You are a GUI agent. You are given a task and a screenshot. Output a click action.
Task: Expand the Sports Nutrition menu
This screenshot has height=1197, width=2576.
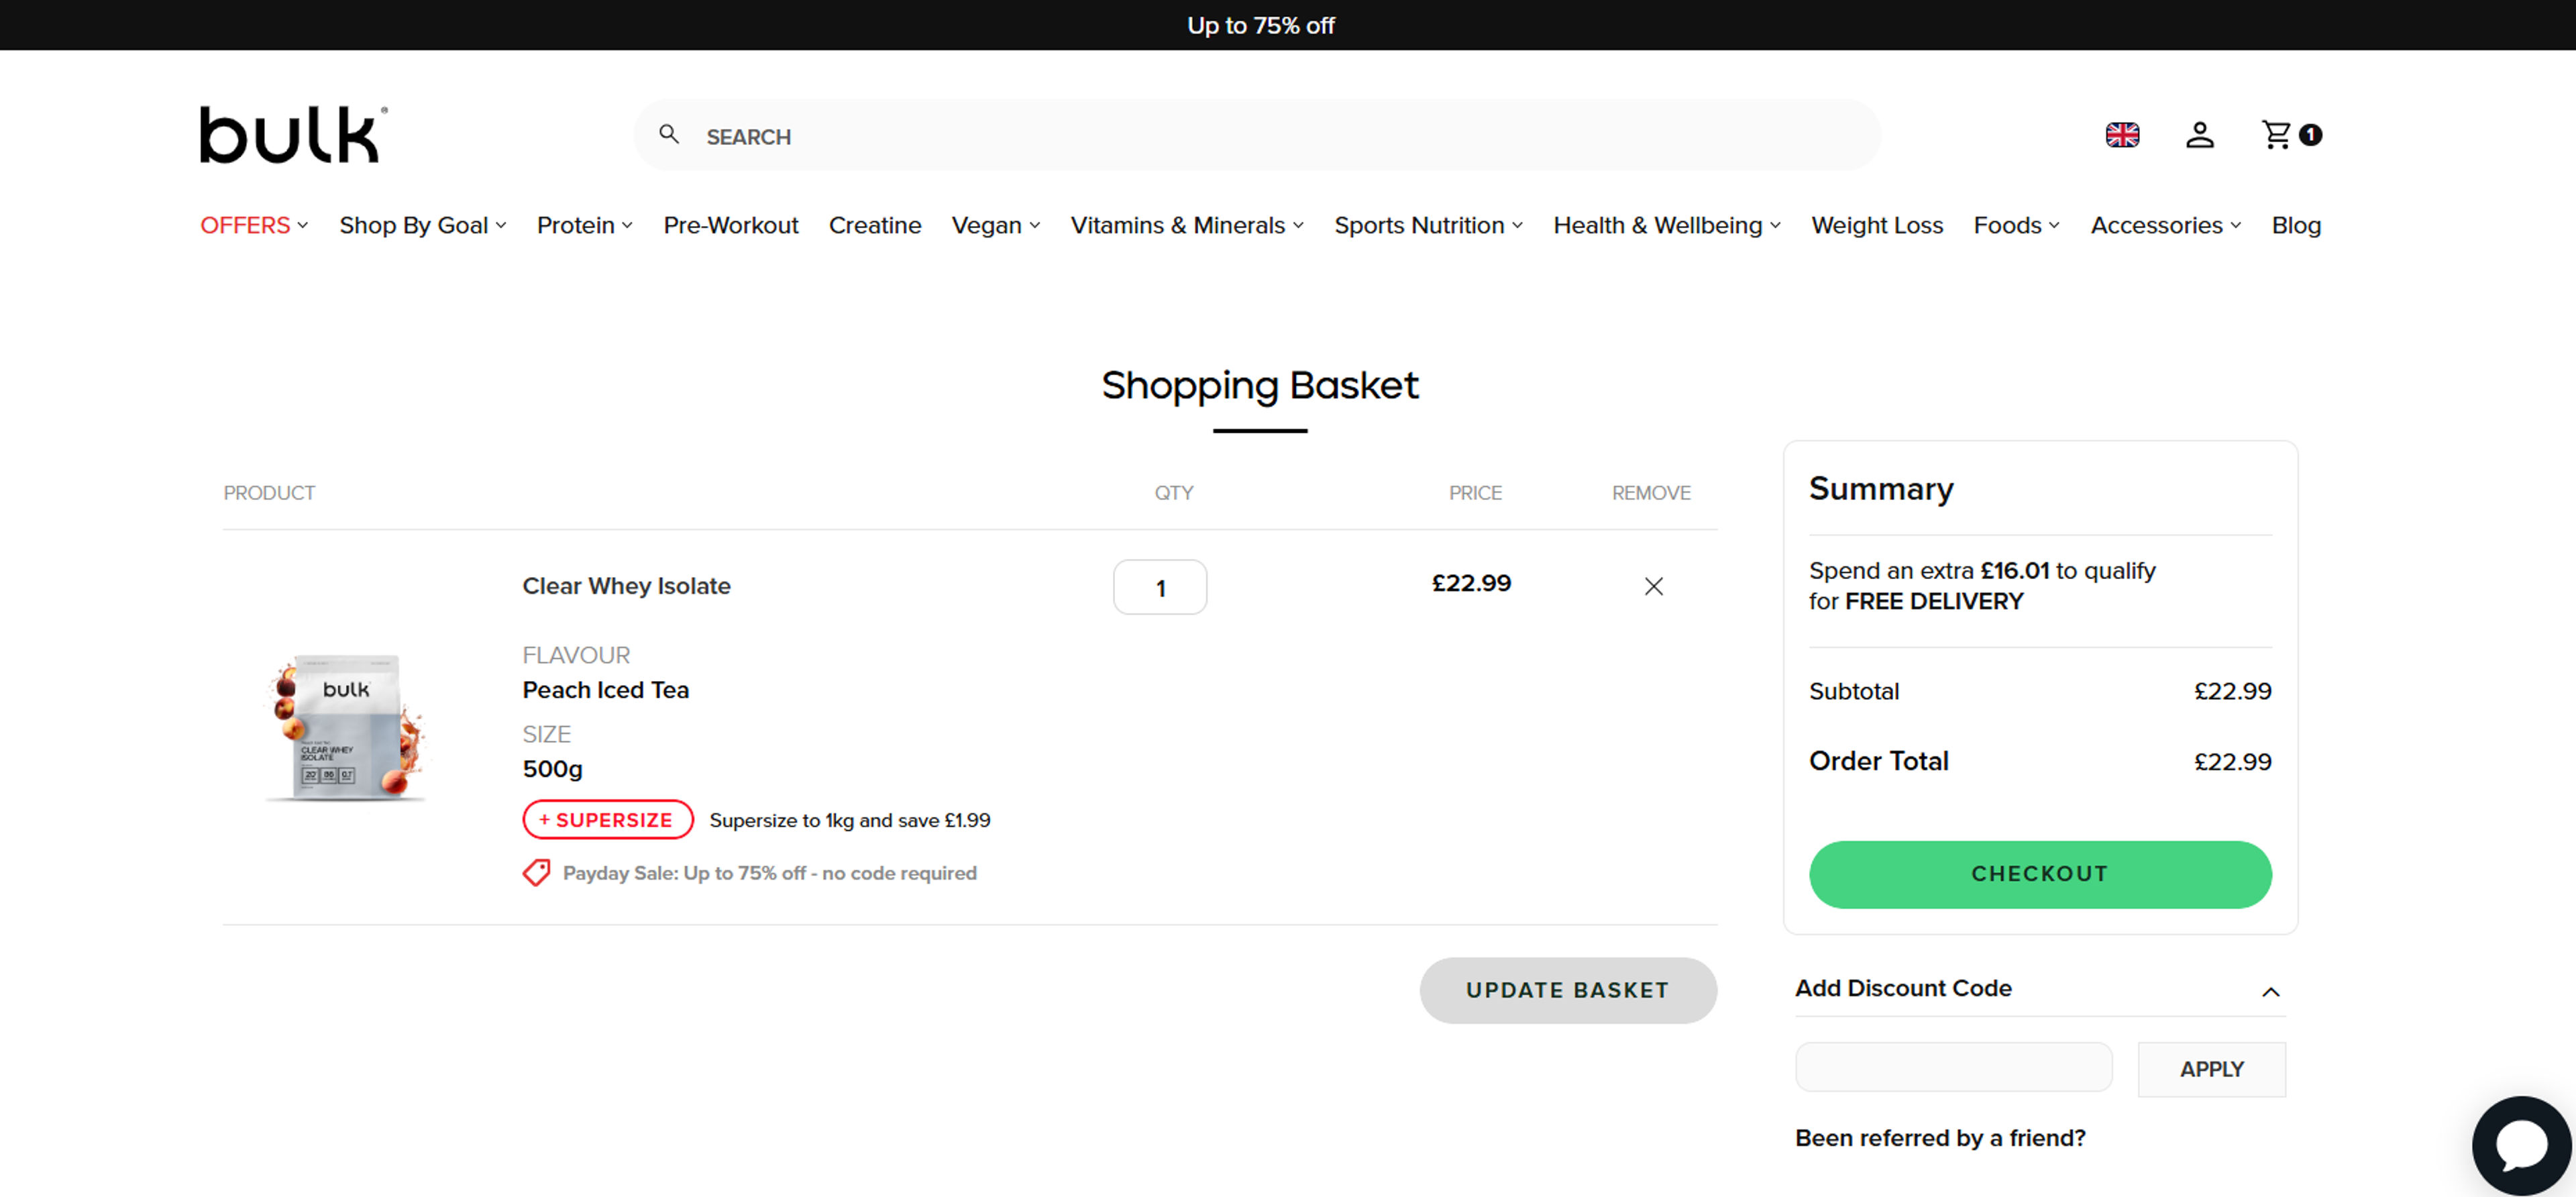[x=1428, y=226]
